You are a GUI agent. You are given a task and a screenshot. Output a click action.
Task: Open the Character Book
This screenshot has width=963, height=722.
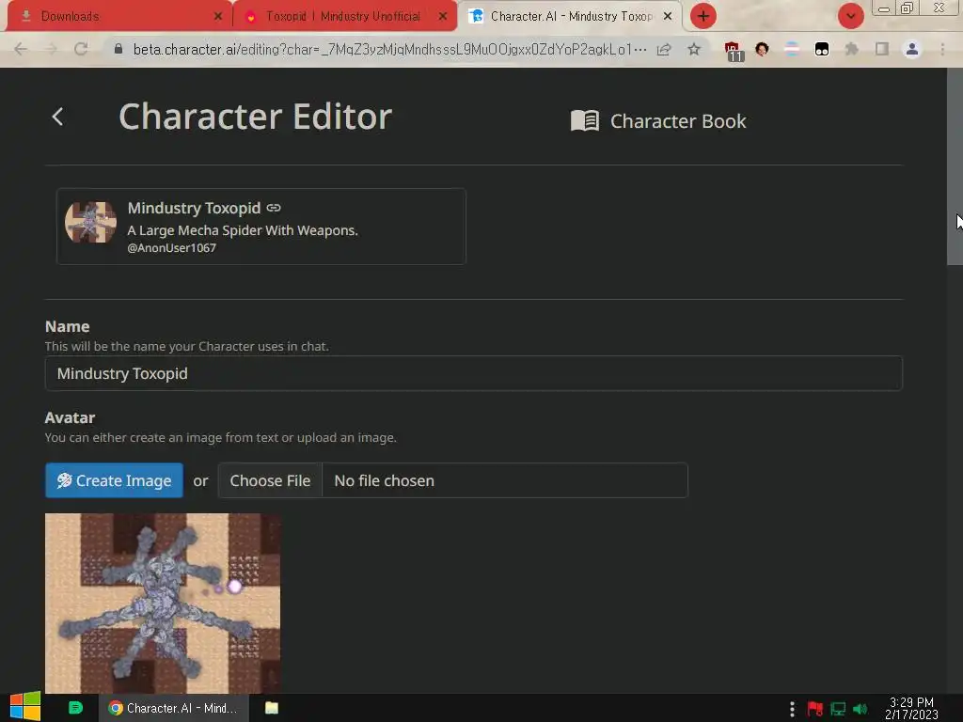coord(658,121)
